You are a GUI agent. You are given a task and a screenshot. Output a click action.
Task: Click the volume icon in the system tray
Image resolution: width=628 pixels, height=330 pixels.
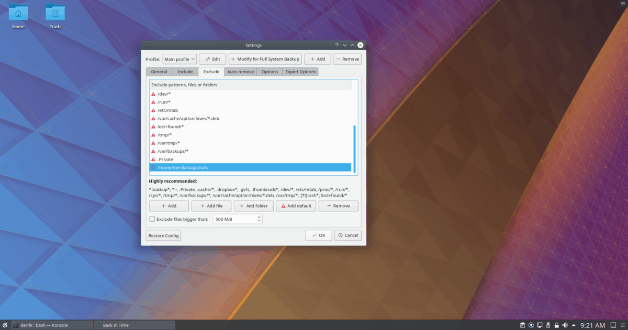pos(565,325)
